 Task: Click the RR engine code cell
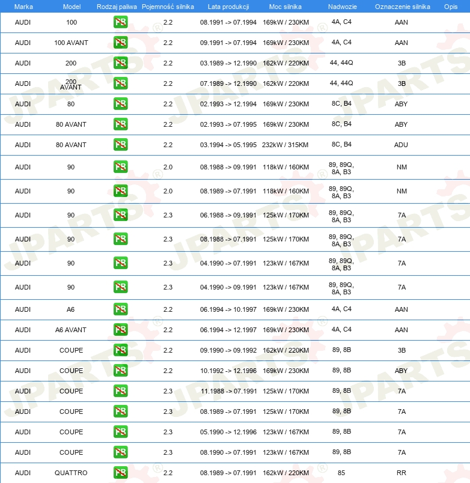point(401,473)
